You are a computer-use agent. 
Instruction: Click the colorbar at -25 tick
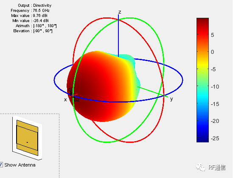[x=202, y=138]
